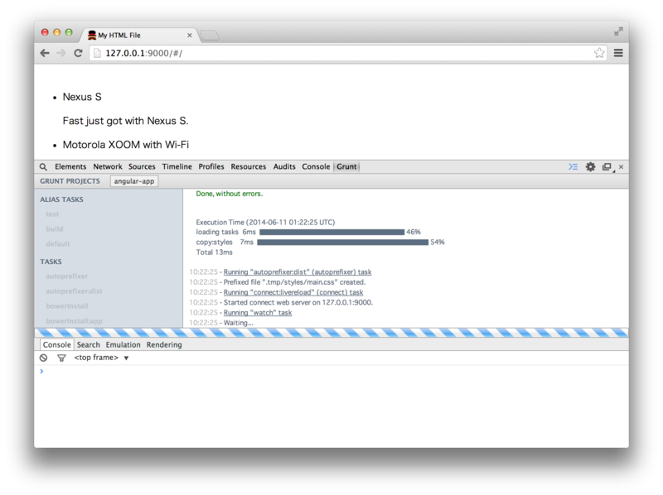The height and width of the screenshot is (495, 663).
Task: Click the browser forward arrow
Action: pyautogui.click(x=61, y=53)
